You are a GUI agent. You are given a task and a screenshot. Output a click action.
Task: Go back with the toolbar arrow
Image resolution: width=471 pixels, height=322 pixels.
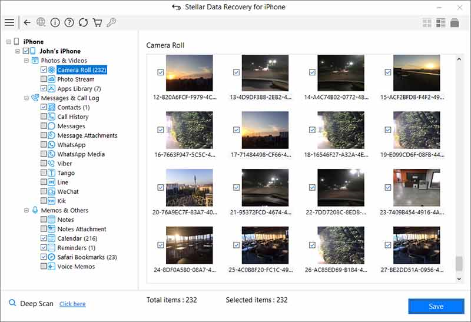(x=27, y=22)
